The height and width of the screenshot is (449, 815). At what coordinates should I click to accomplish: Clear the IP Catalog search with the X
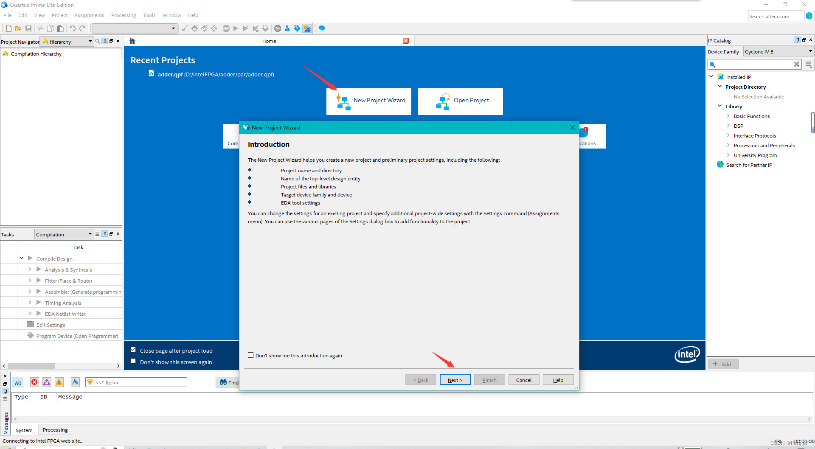(797, 64)
